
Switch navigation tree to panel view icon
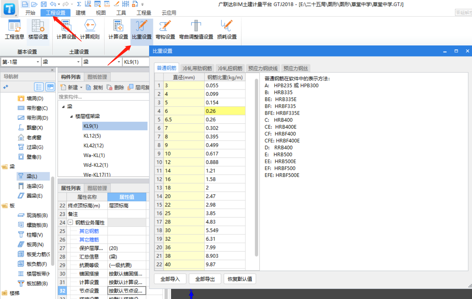click(50, 87)
